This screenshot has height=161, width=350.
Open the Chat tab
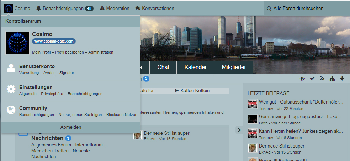pyautogui.click(x=163, y=67)
